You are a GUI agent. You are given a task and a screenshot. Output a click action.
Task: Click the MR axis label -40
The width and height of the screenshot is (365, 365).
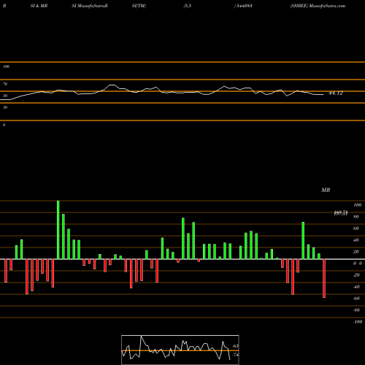[356, 287]
